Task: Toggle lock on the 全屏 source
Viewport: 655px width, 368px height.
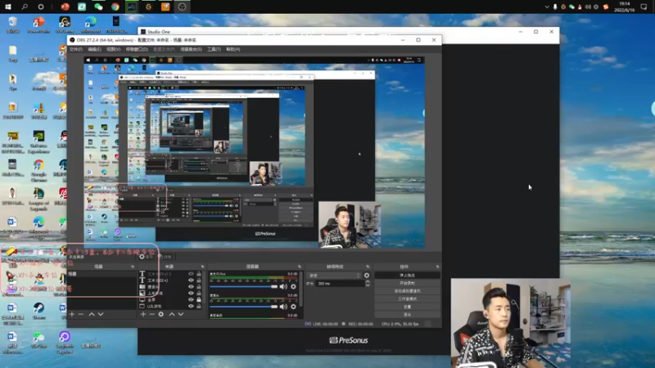Action: tap(199, 299)
